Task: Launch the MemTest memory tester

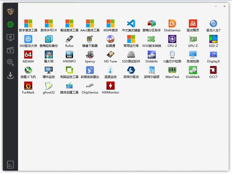Action: click(x=172, y=70)
